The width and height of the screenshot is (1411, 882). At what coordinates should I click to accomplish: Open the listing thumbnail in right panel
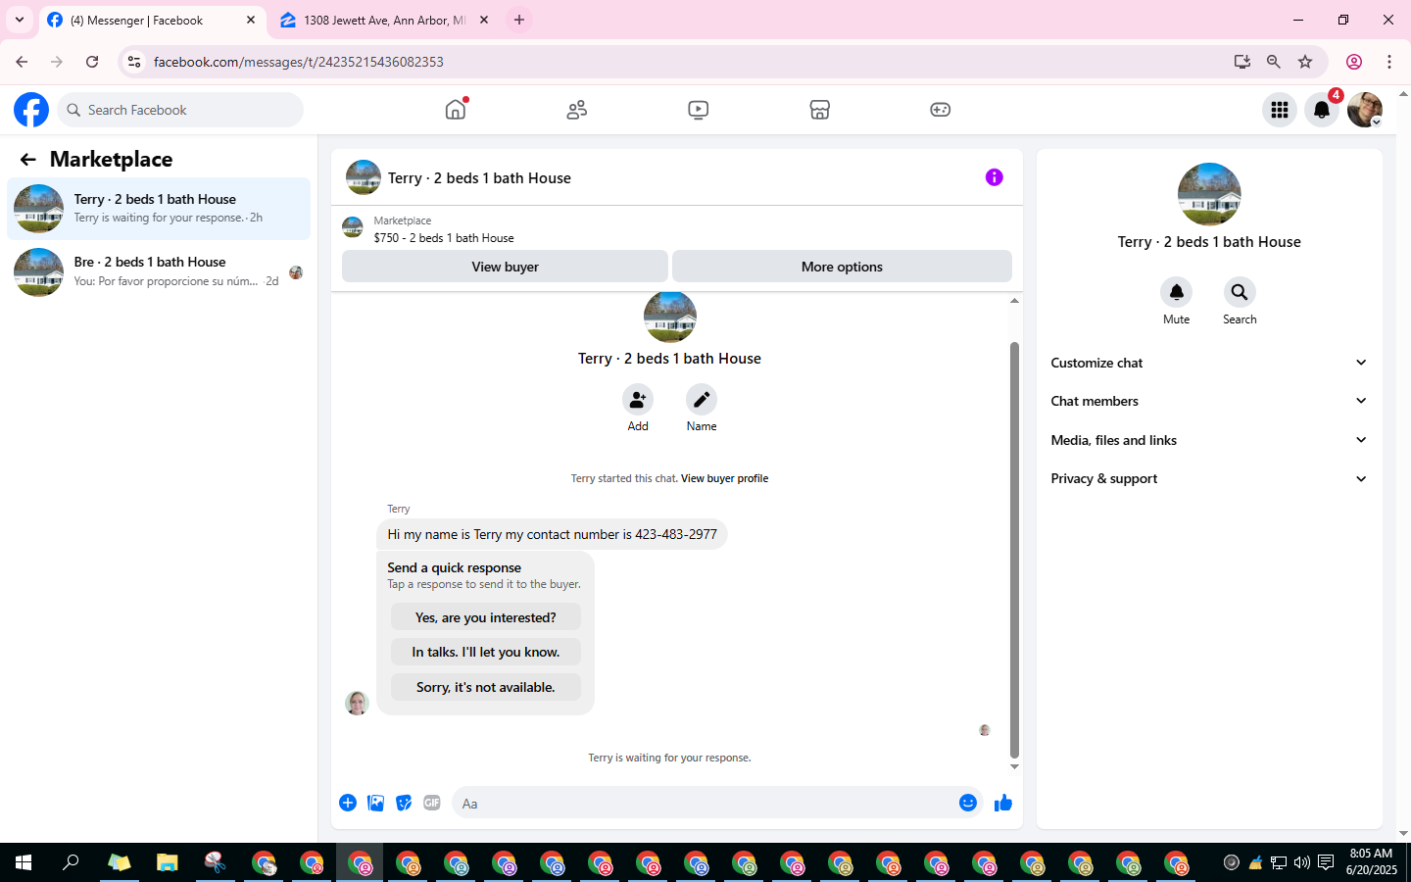(x=1209, y=194)
